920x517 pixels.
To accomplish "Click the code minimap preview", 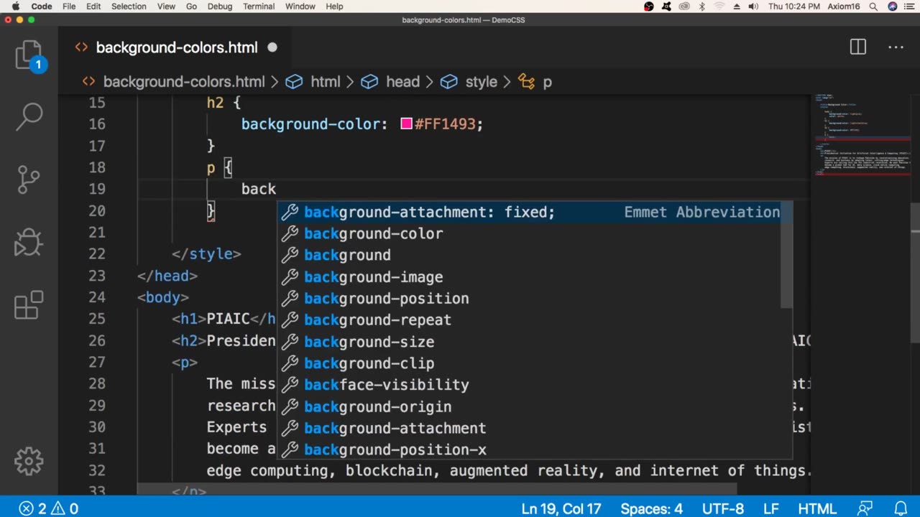I will click(861, 136).
